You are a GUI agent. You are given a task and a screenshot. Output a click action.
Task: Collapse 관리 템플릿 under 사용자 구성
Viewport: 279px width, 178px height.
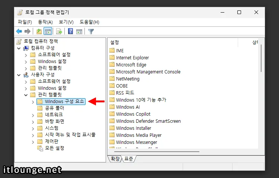[x=26, y=95]
